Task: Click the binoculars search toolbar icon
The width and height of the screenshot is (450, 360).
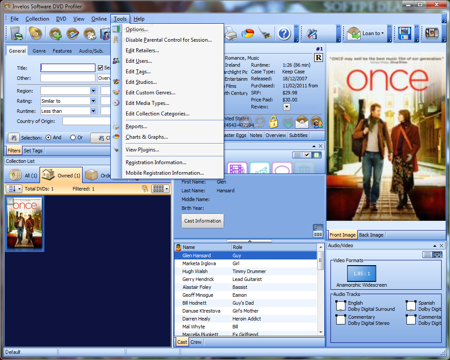Action: point(312,34)
